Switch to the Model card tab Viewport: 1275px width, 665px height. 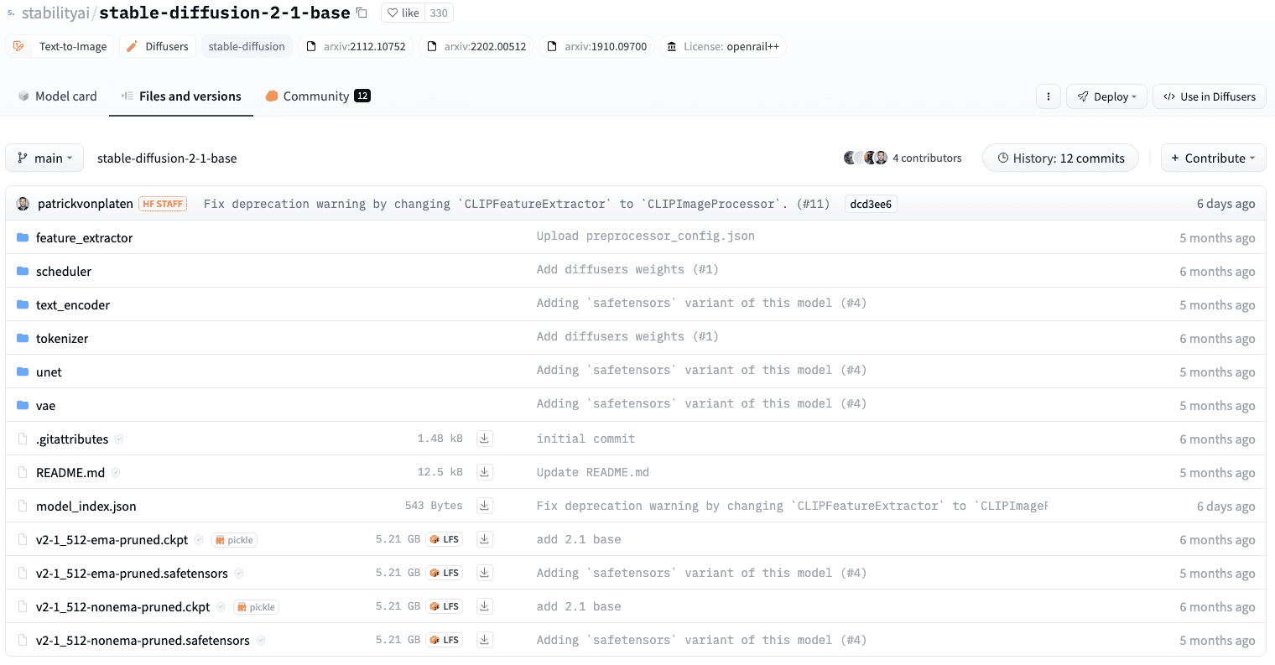[x=57, y=96]
